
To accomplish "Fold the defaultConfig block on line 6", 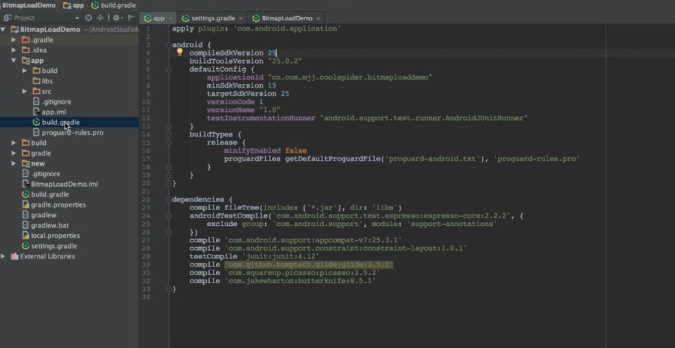I will click(169, 69).
